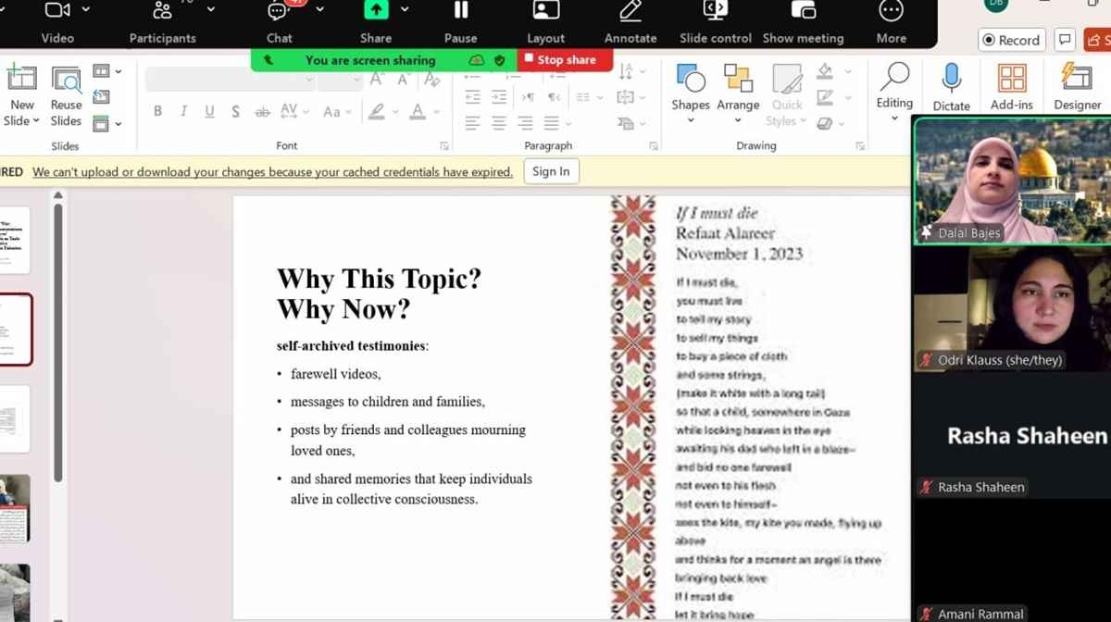Pause the screen share
1111x622 pixels.
point(460,13)
